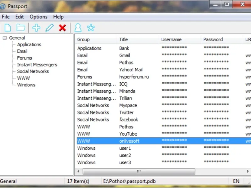This screenshot has height=188, width=251.
Task: Select the Email Pothos entry
Action: pos(164,62)
